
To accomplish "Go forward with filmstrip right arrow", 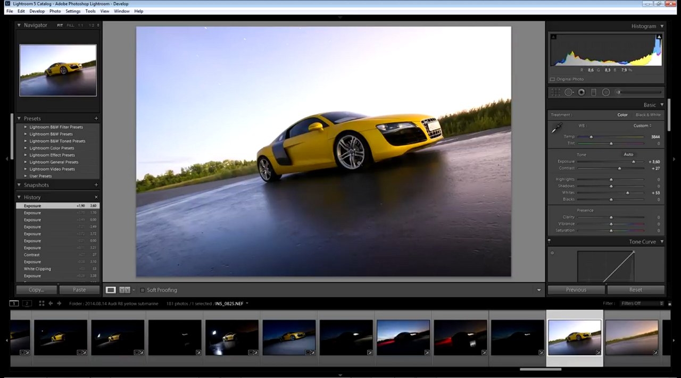I will tap(59, 303).
